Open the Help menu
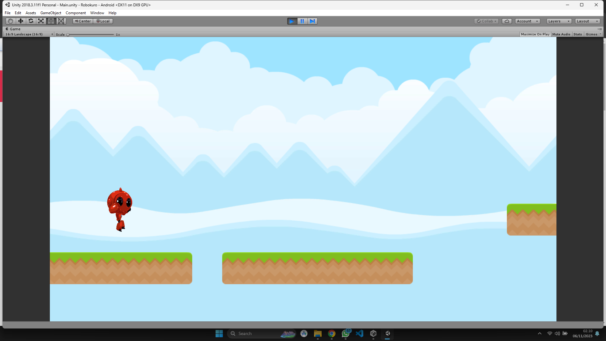Viewport: 606px width, 341px height. tap(112, 13)
